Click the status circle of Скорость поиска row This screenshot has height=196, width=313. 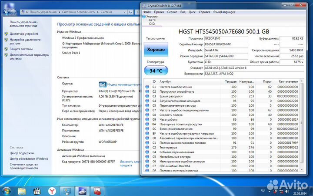click(147, 115)
